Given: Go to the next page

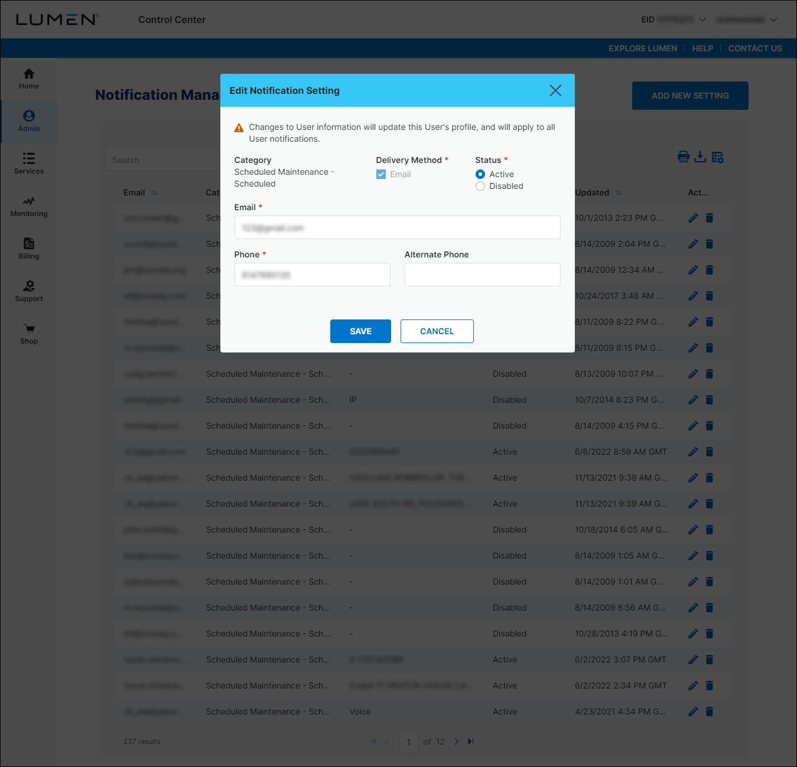Looking at the screenshot, I should pyautogui.click(x=456, y=742).
